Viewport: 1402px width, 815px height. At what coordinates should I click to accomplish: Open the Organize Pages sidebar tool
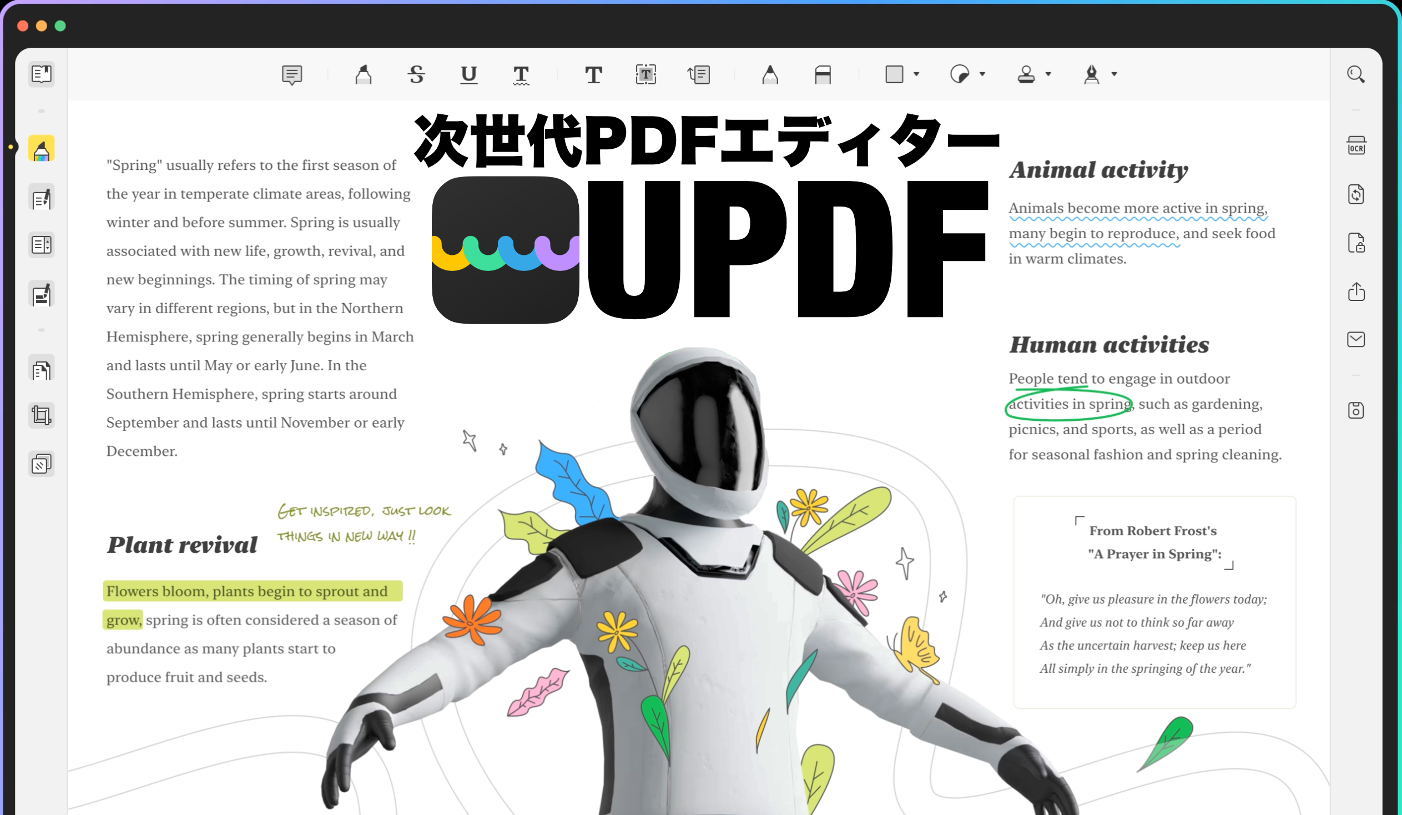pyautogui.click(x=42, y=368)
